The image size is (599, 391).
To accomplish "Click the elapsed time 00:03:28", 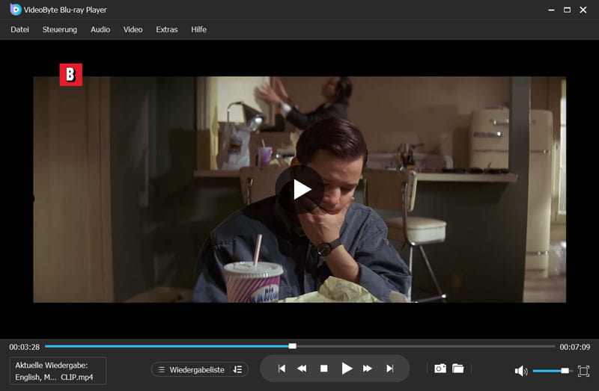I will click(25, 347).
